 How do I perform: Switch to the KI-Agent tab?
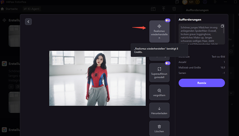32,9
